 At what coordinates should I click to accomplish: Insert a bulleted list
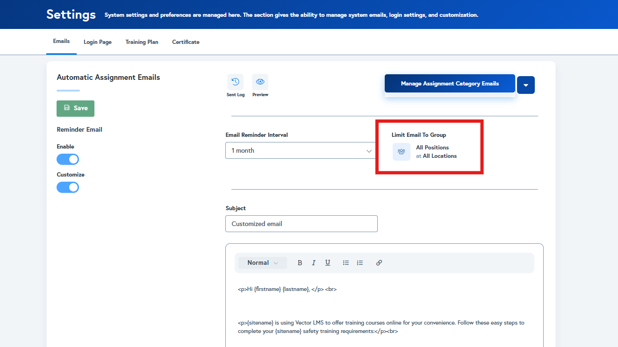346,263
